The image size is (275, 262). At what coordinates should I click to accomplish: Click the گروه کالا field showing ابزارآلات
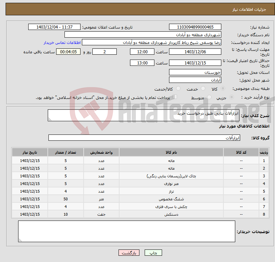pyautogui.click(x=144, y=138)
